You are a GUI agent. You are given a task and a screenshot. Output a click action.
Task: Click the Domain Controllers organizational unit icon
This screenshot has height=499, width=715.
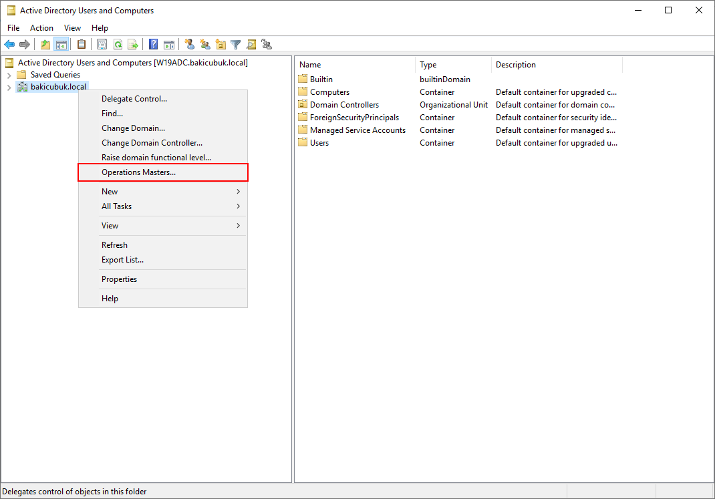(x=303, y=104)
